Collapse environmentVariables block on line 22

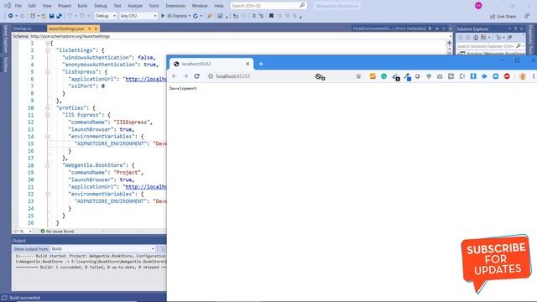48,194
